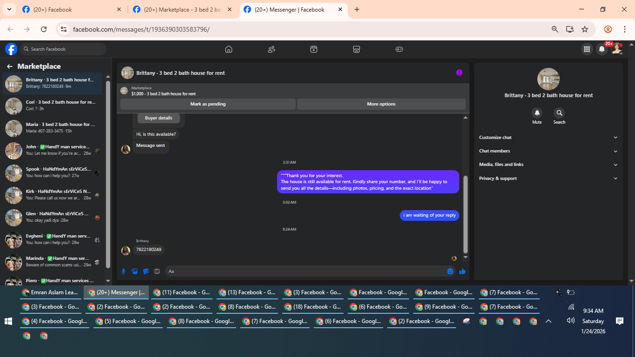Switch to the (20+) Facebook tab
635x357 pixels.
[72, 9]
